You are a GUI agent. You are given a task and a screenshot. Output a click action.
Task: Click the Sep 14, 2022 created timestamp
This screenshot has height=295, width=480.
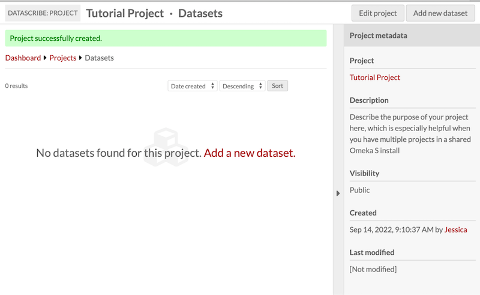(392, 230)
